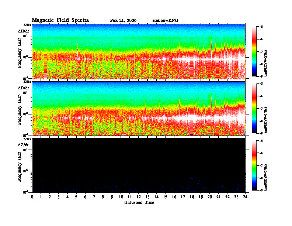Click the hour 18 tick label
The height and width of the screenshot is (226, 292).
pyautogui.click(x=192, y=197)
